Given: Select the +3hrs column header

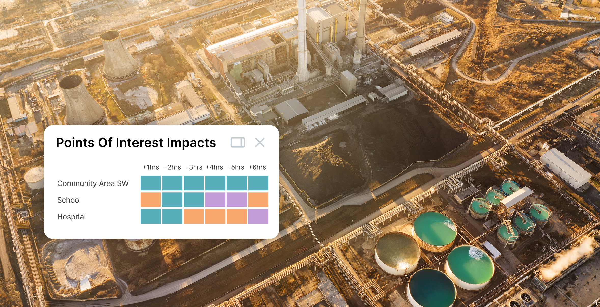Looking at the screenshot, I should point(194,167).
